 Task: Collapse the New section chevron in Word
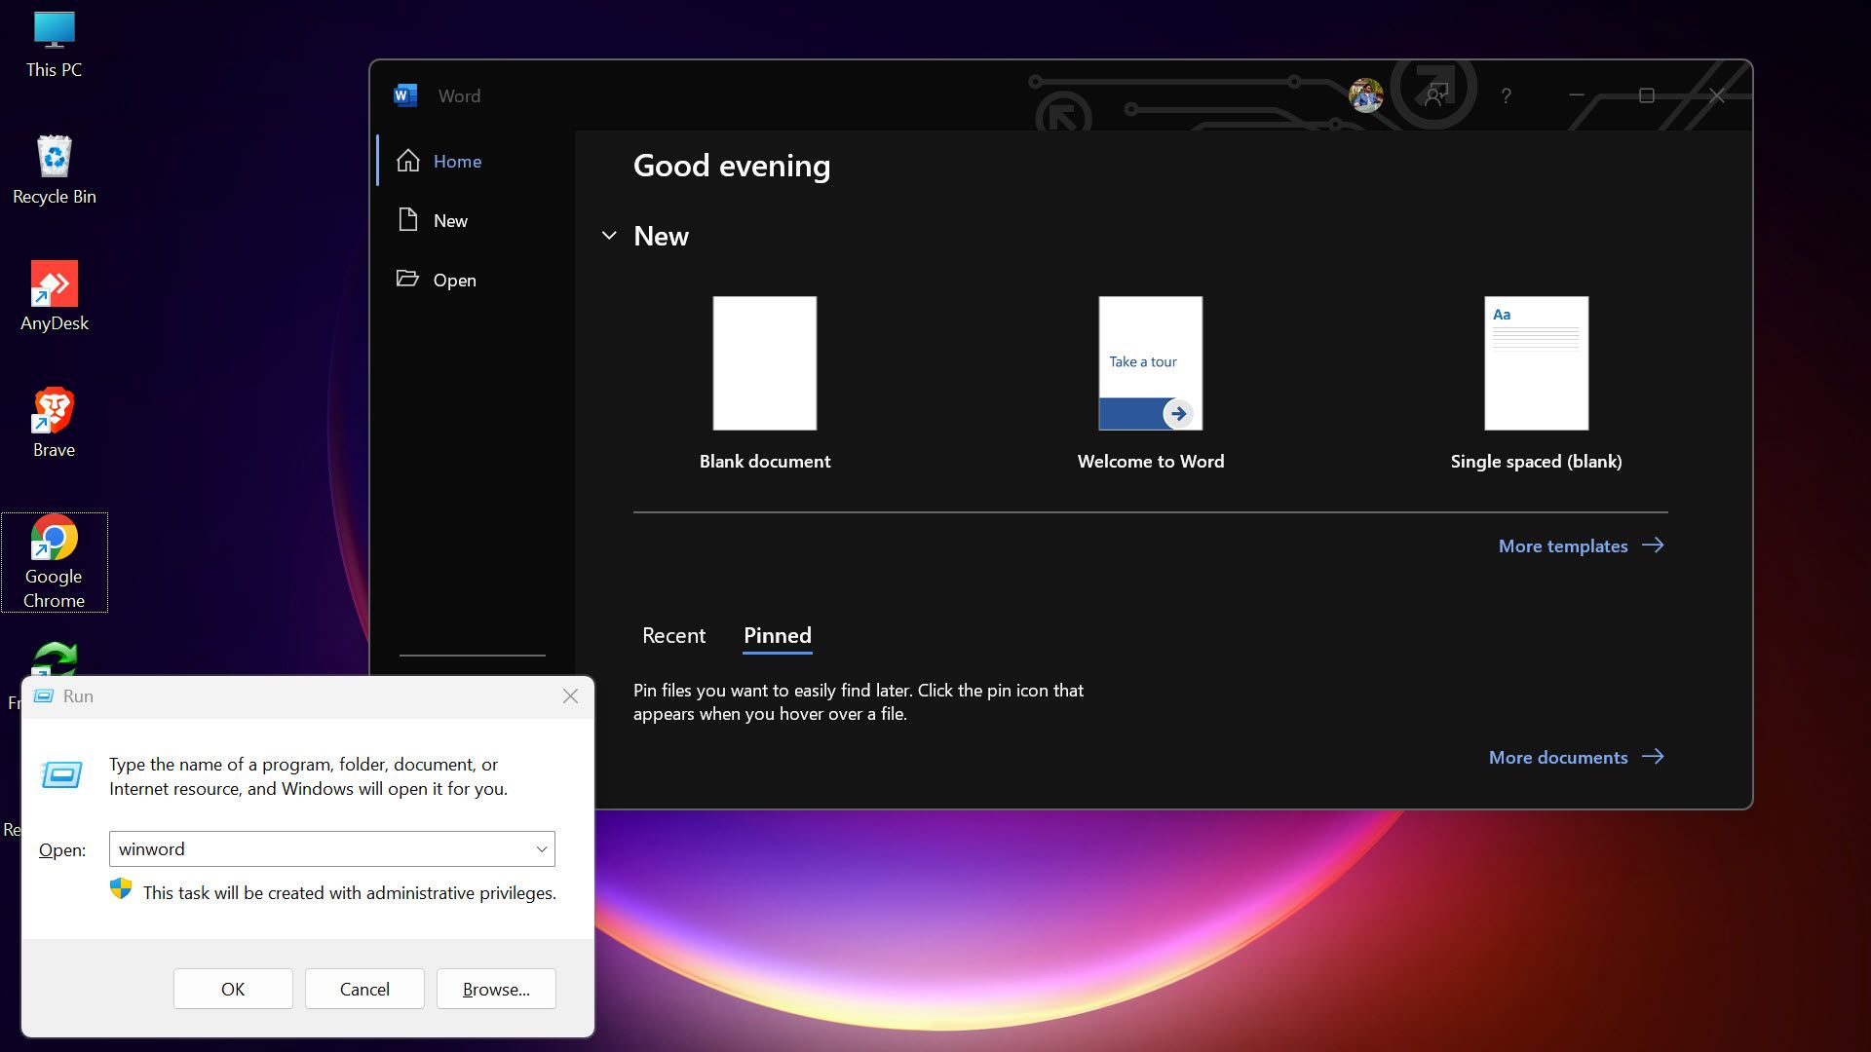[x=609, y=236]
